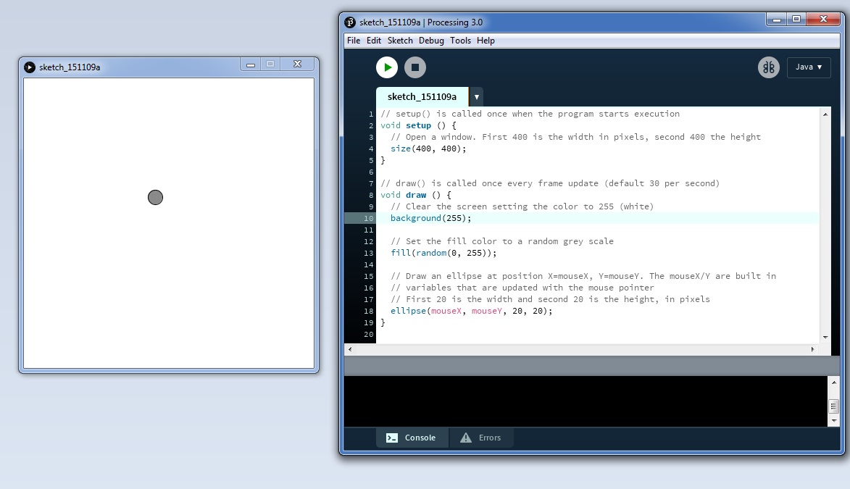Enable the Debugger butterfly icon
The height and width of the screenshot is (489, 850).
click(x=769, y=67)
